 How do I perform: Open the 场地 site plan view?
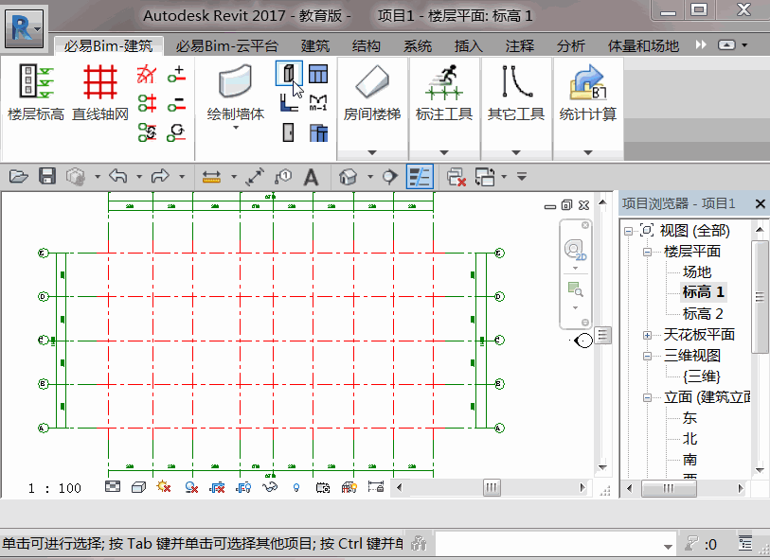[697, 271]
